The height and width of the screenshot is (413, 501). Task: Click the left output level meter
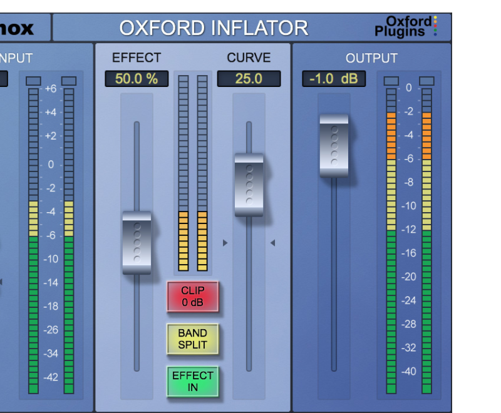coord(391,241)
